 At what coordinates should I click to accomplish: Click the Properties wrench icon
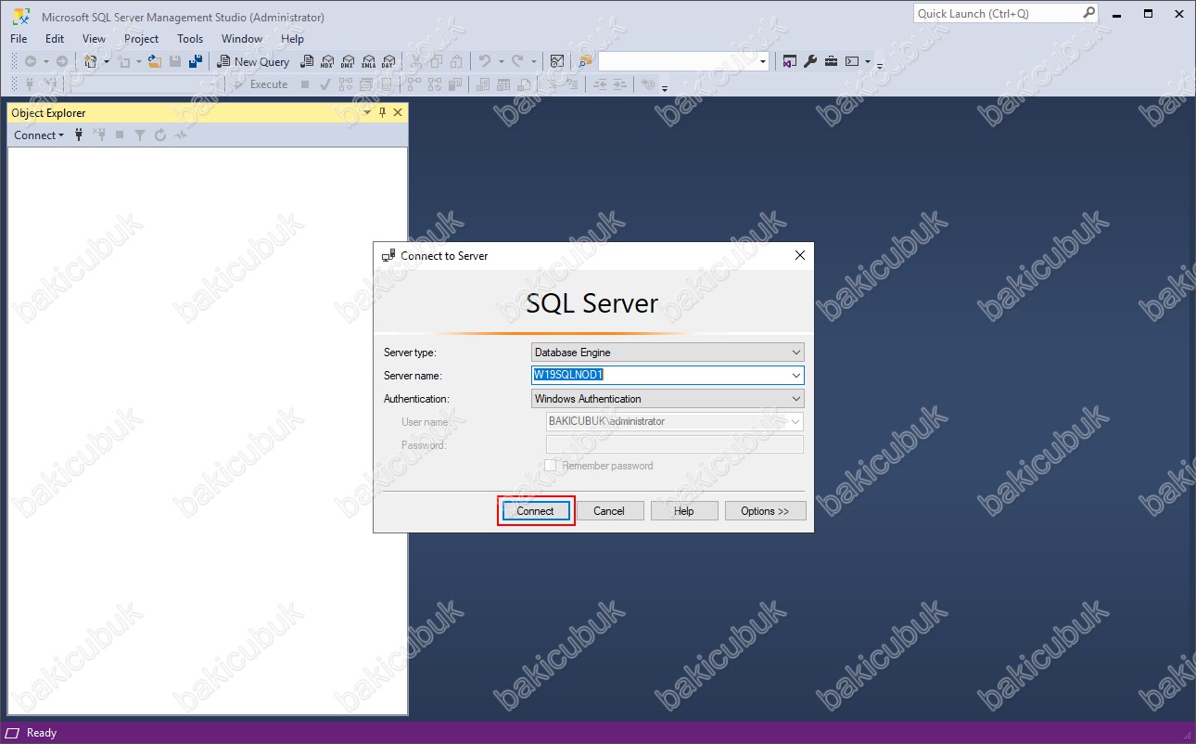(809, 61)
